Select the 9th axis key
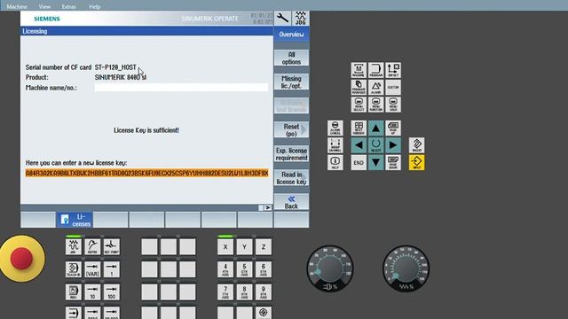This screenshot has width=568, height=319. coord(264,292)
